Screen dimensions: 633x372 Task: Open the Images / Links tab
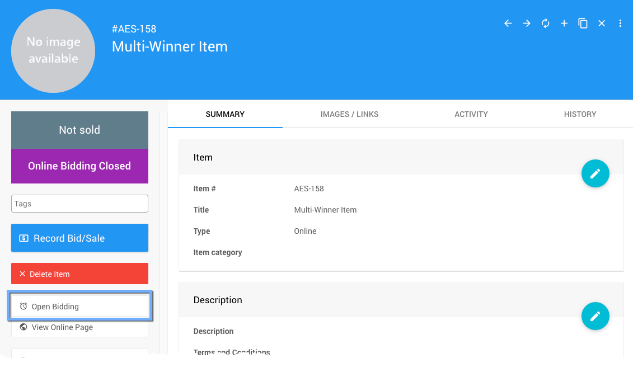pyautogui.click(x=349, y=114)
